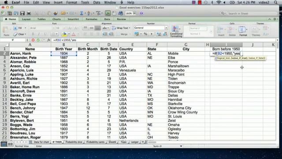This screenshot has height=159, width=282.
Task: Switch to Probability dice sheet tab
Action: [x=74, y=142]
